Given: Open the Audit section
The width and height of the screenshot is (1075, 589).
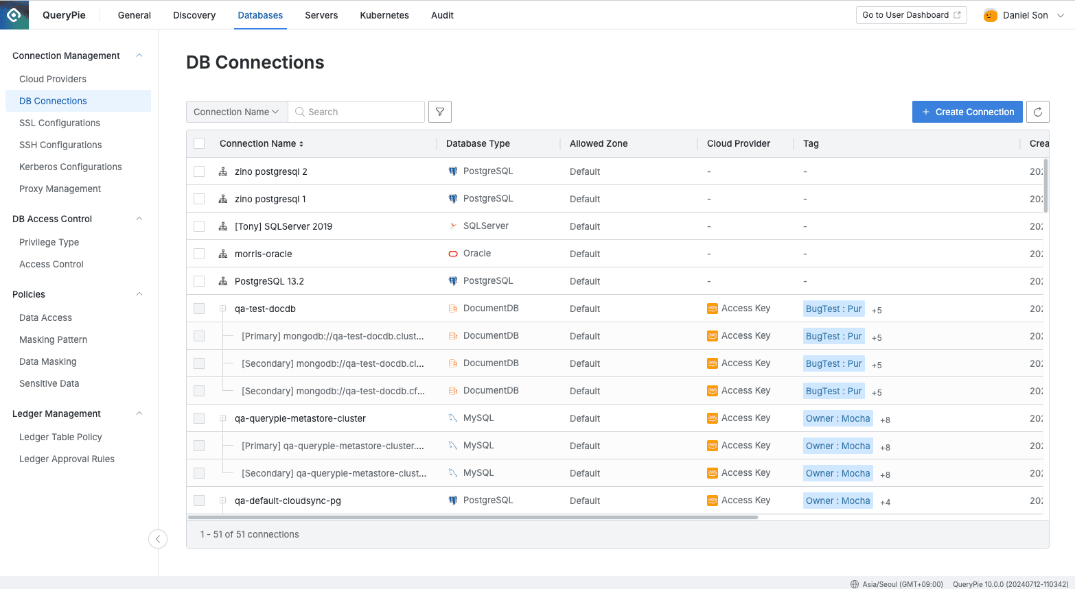Looking at the screenshot, I should pyautogui.click(x=441, y=14).
